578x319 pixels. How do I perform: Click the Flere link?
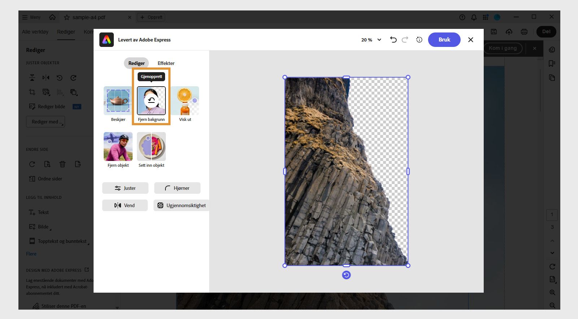click(x=31, y=254)
